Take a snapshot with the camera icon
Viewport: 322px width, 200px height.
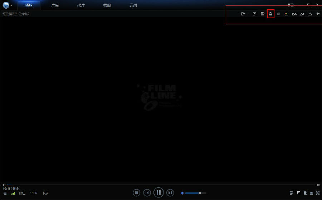(x=270, y=14)
